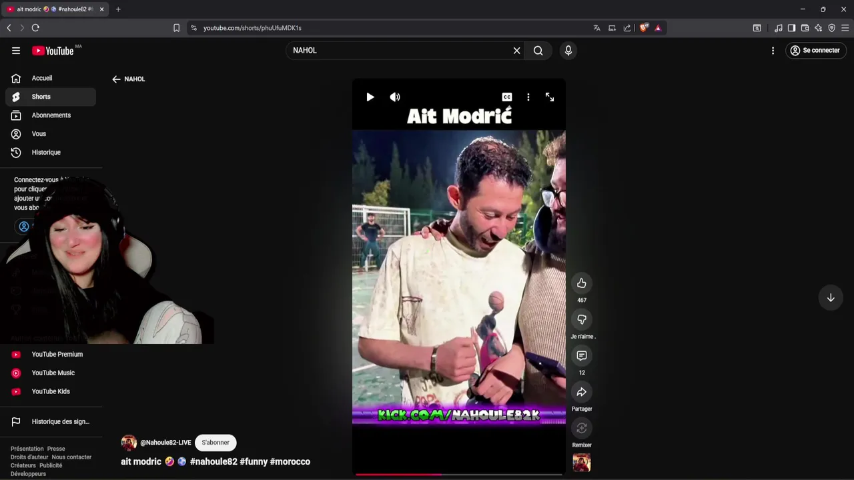Open Historique des signalements entry
Image resolution: width=854 pixels, height=480 pixels.
point(51,422)
